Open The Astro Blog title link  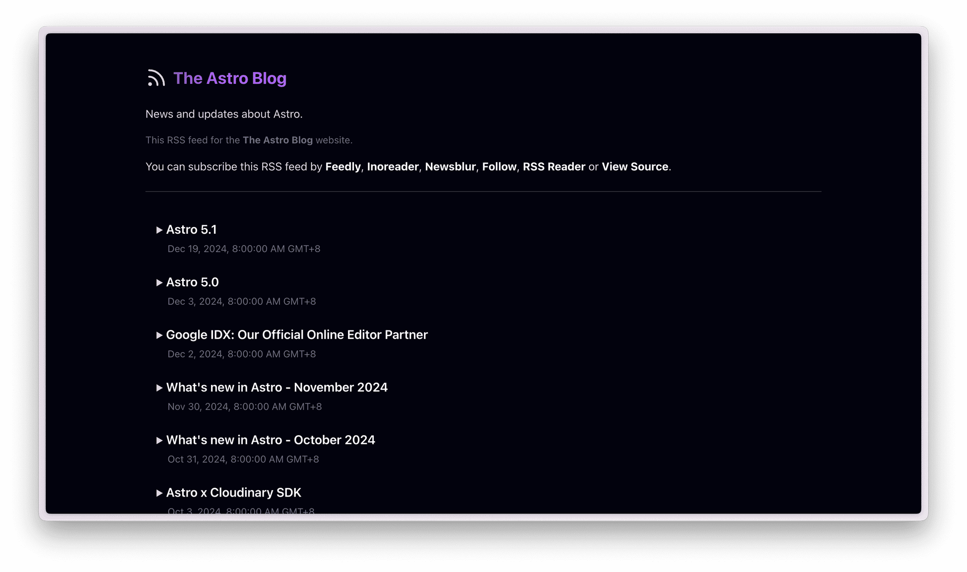click(229, 78)
